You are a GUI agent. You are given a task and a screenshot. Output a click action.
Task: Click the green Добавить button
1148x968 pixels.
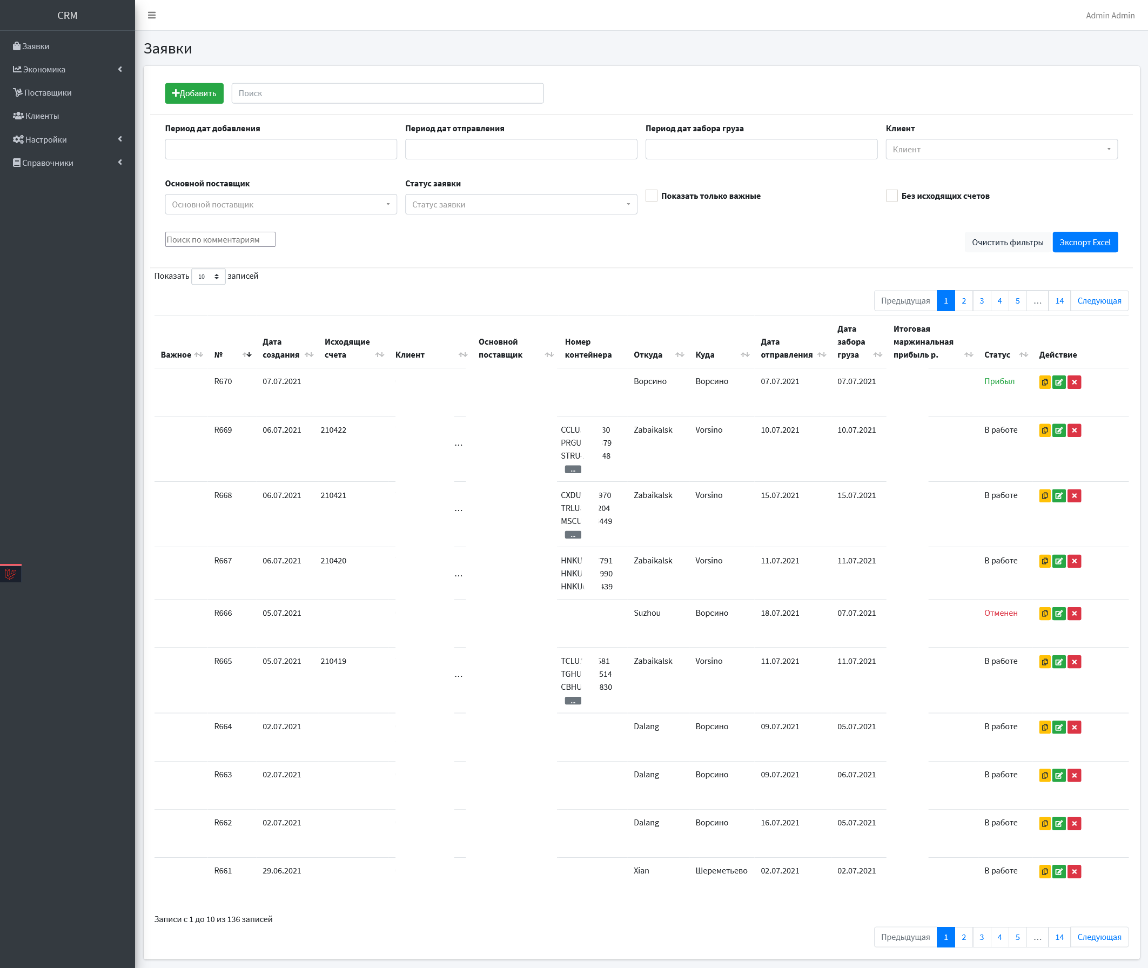pos(194,93)
